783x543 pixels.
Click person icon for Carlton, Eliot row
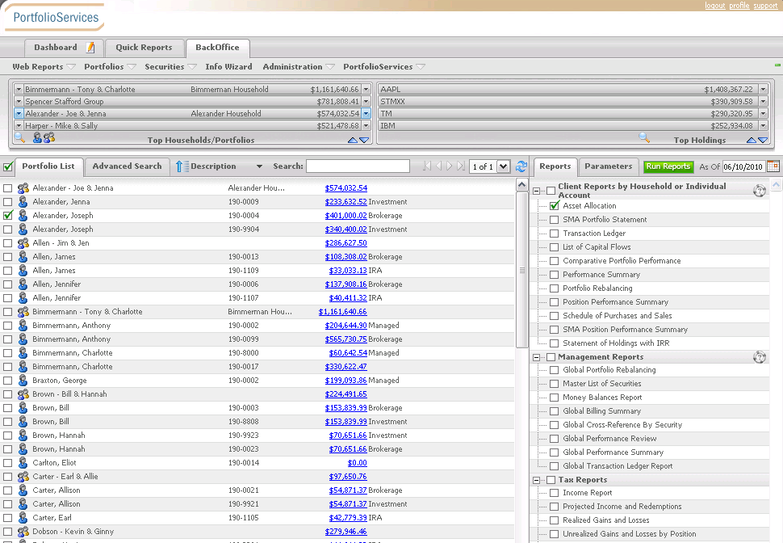click(x=23, y=463)
